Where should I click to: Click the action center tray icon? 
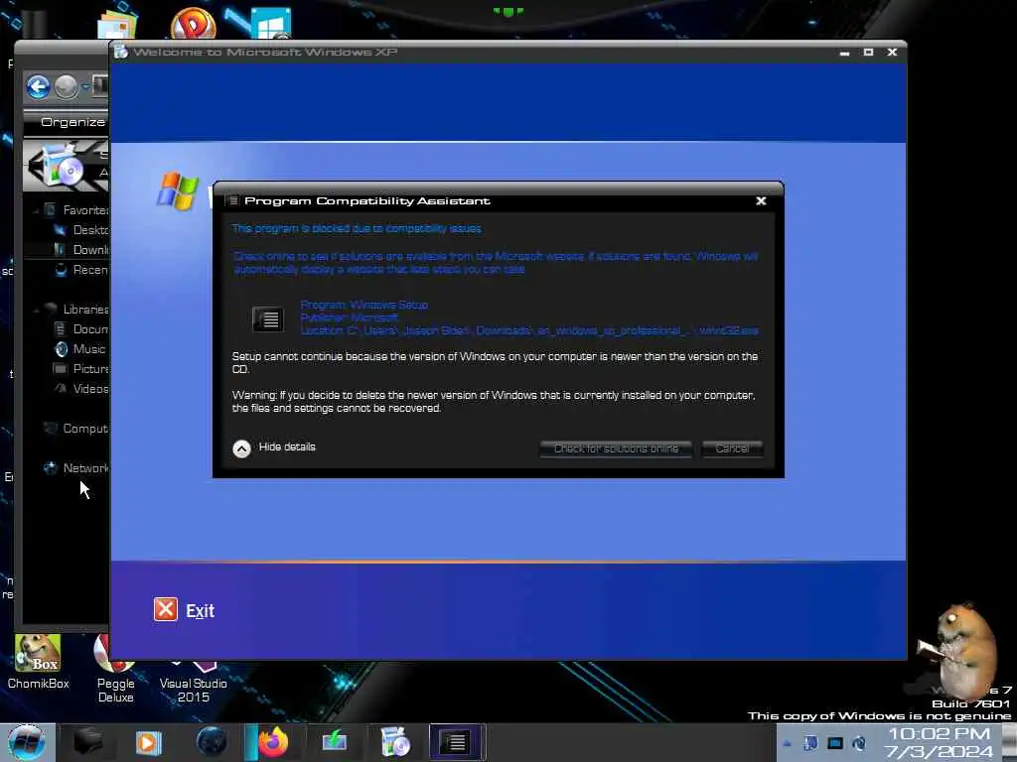click(810, 743)
